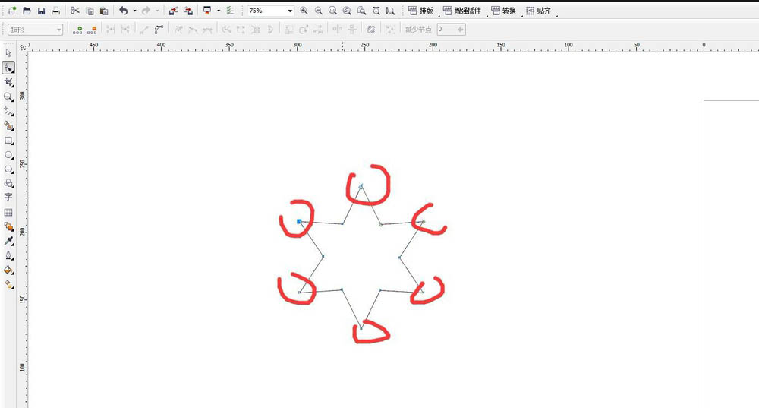Select the Eyedropper tool
The image size is (759, 408).
click(x=8, y=241)
